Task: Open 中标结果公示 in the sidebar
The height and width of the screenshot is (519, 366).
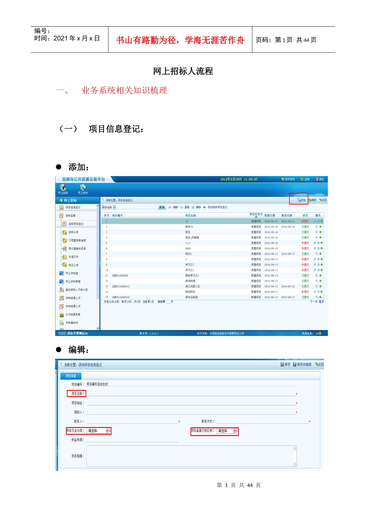Action: coord(70,306)
